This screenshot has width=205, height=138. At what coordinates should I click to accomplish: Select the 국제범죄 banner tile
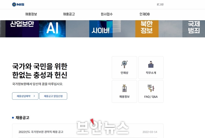pyautogui.click(x=194, y=29)
